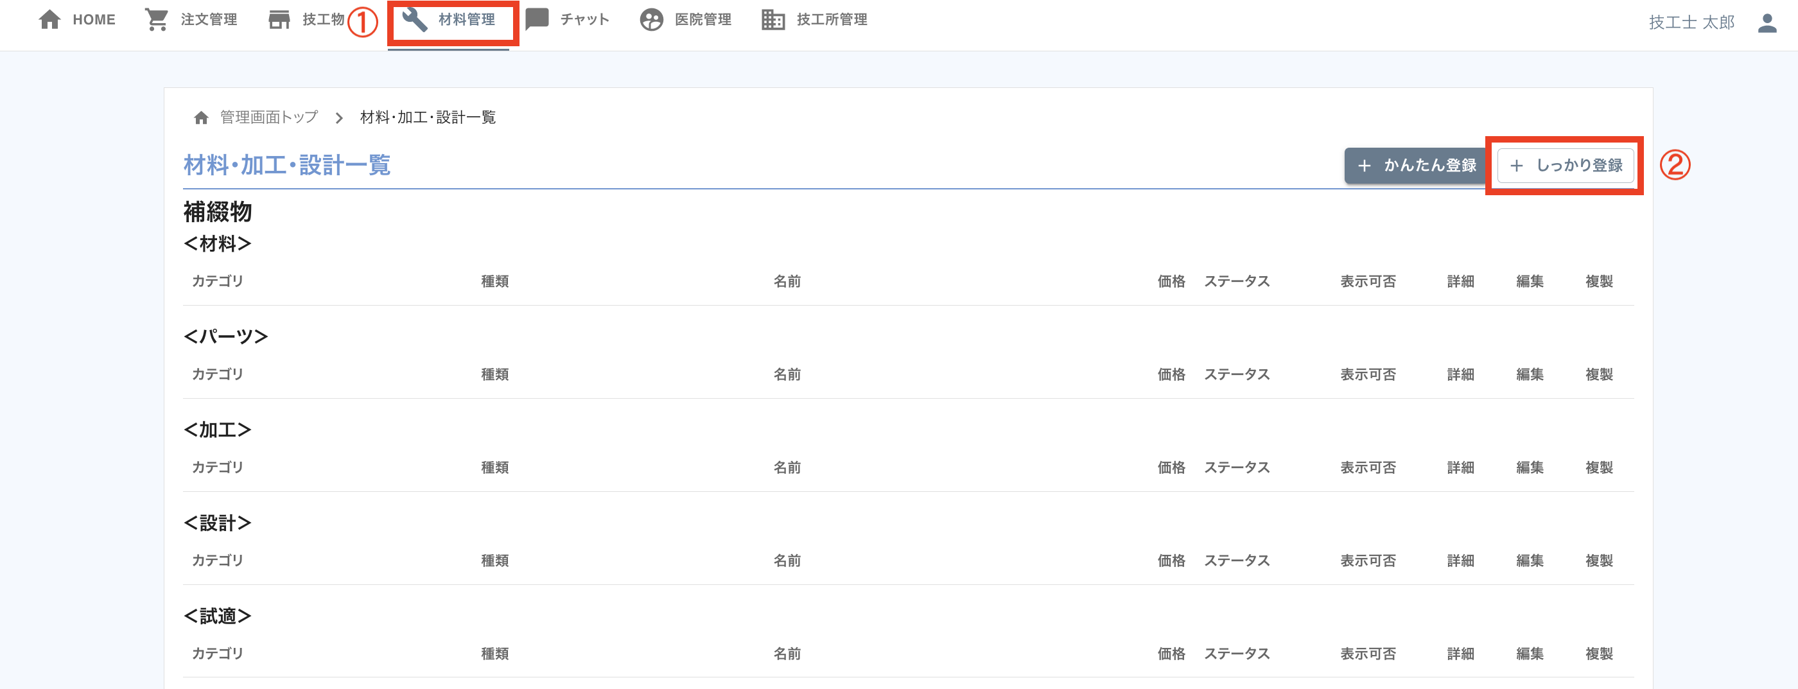Click the wrench 材料管理 icon
Image resolution: width=1798 pixels, height=689 pixels.
(415, 19)
